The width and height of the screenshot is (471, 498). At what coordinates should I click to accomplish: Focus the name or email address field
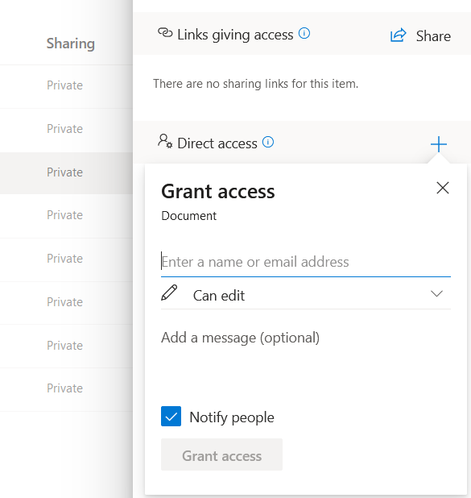[x=306, y=263]
